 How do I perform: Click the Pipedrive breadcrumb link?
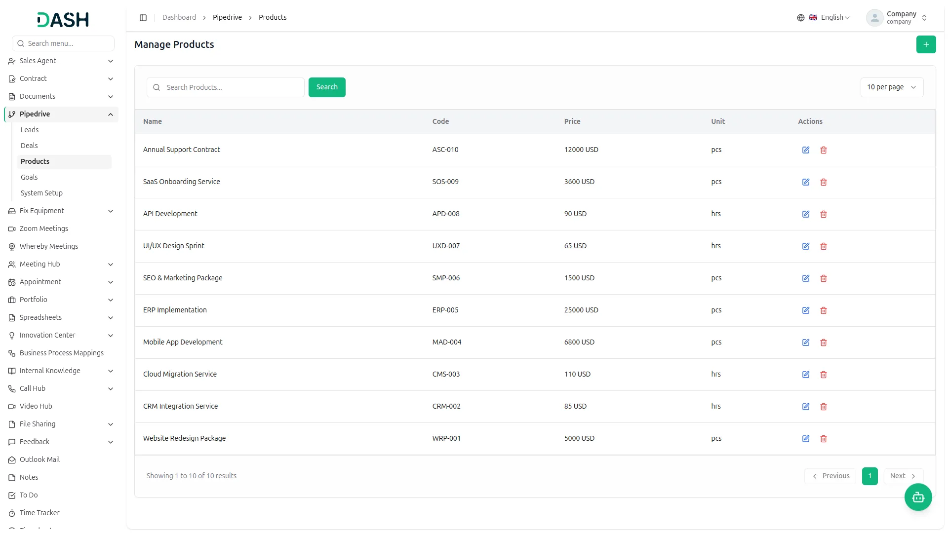coord(227,18)
